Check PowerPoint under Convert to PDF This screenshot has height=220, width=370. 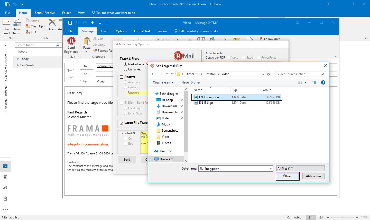[x=258, y=58]
